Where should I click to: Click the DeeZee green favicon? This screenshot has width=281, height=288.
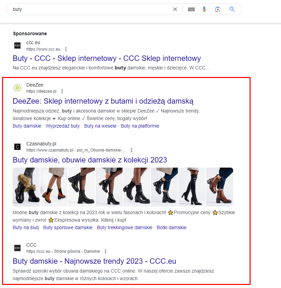(x=17, y=88)
